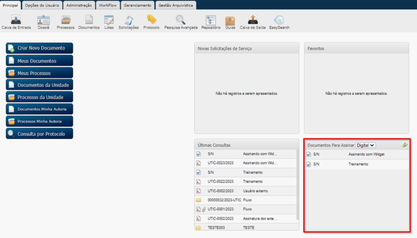Open Caixa de Entrada inbox icon

16,20
